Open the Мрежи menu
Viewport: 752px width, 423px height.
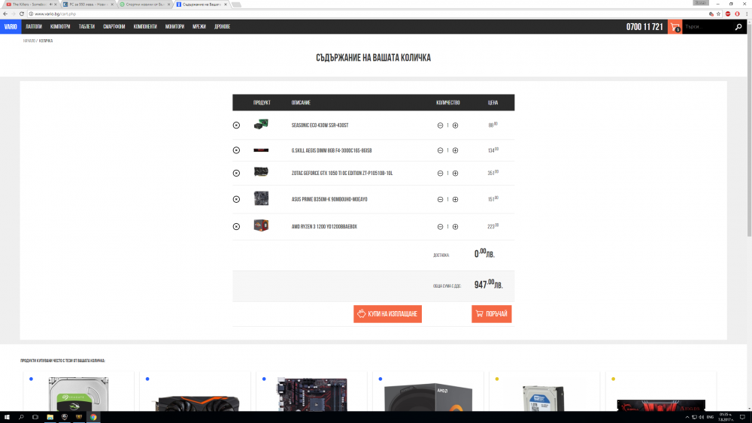[199, 27]
